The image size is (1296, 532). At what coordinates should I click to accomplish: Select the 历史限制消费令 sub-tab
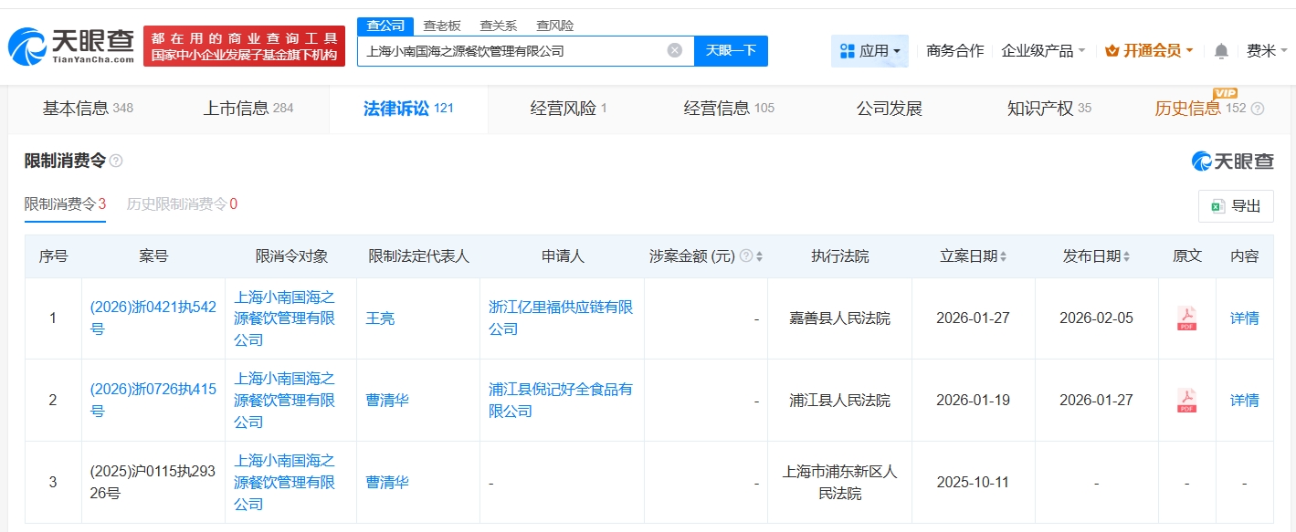pyautogui.click(x=182, y=204)
